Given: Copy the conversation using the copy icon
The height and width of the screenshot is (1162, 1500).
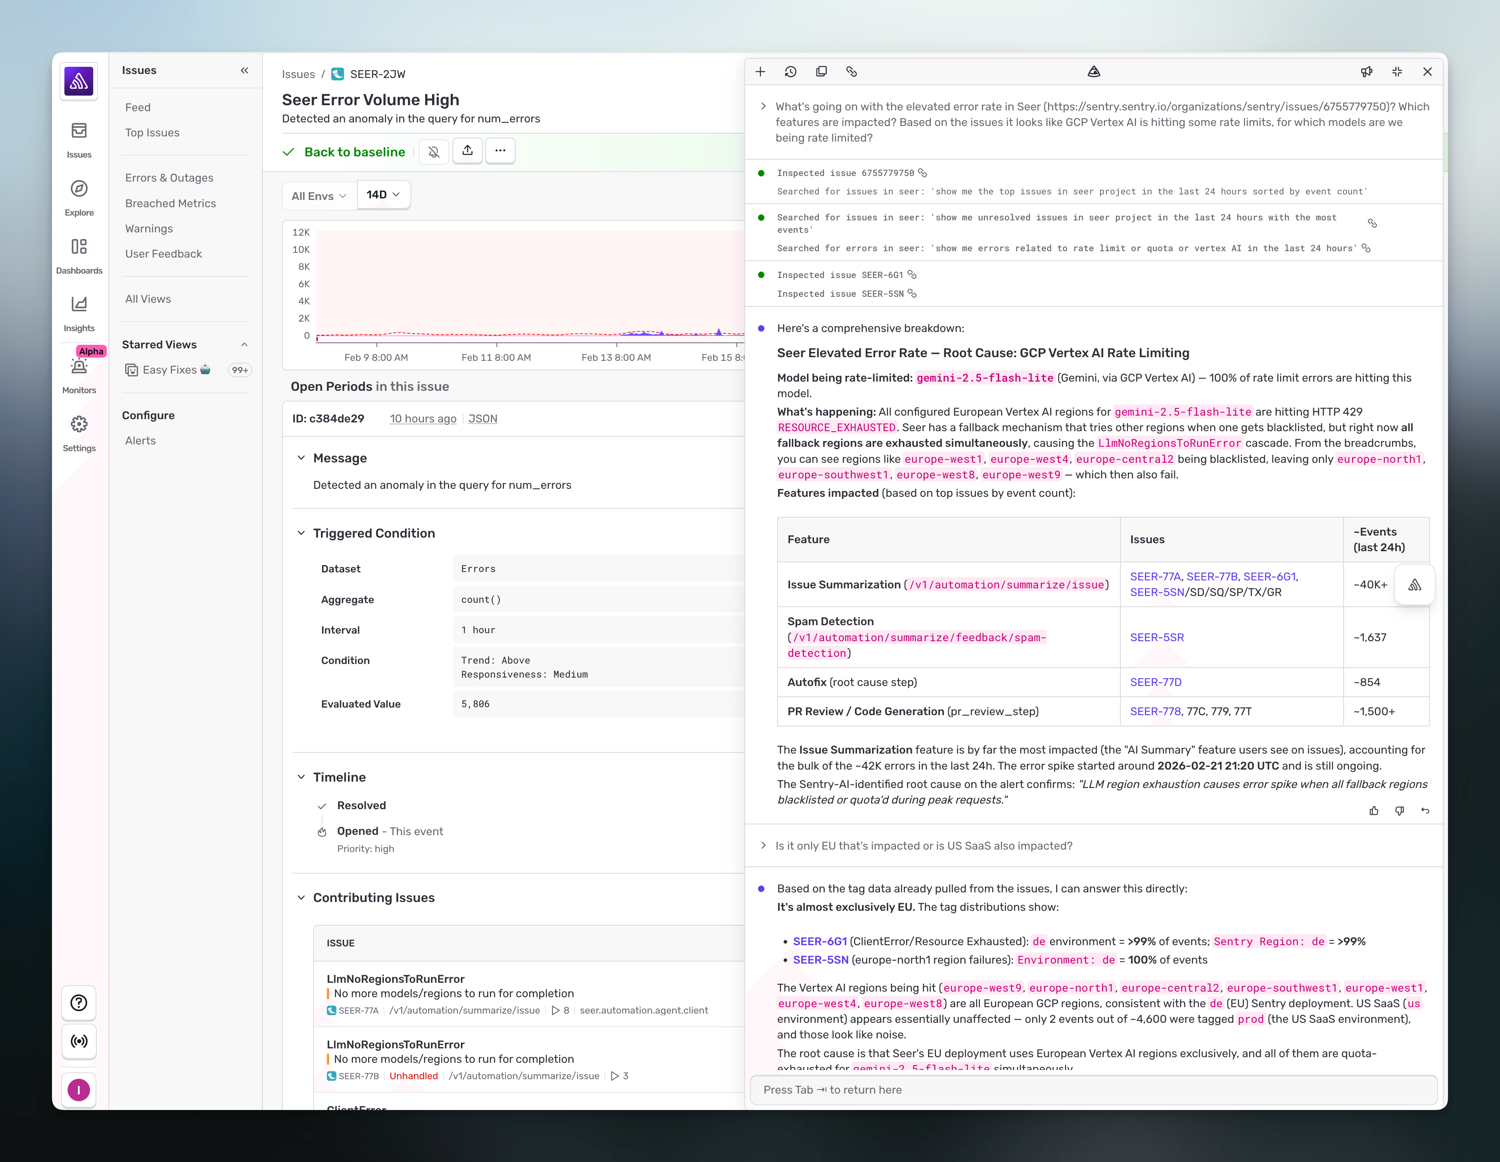Looking at the screenshot, I should (822, 72).
